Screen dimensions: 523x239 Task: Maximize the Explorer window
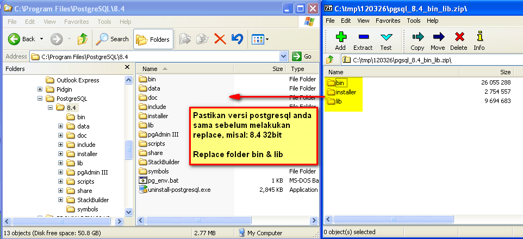coord(300,9)
